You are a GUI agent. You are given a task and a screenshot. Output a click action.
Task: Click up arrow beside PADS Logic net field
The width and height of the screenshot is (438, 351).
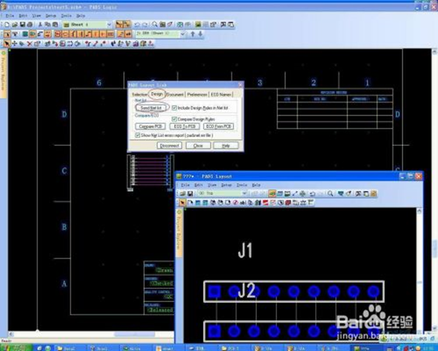(x=193, y=34)
